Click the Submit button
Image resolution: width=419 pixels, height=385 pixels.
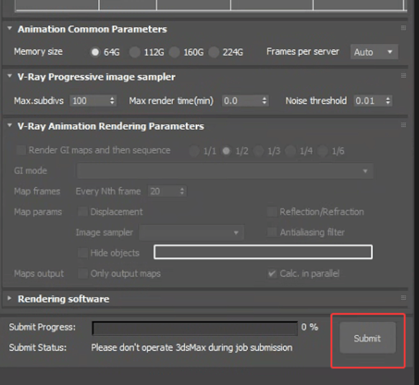tap(368, 338)
